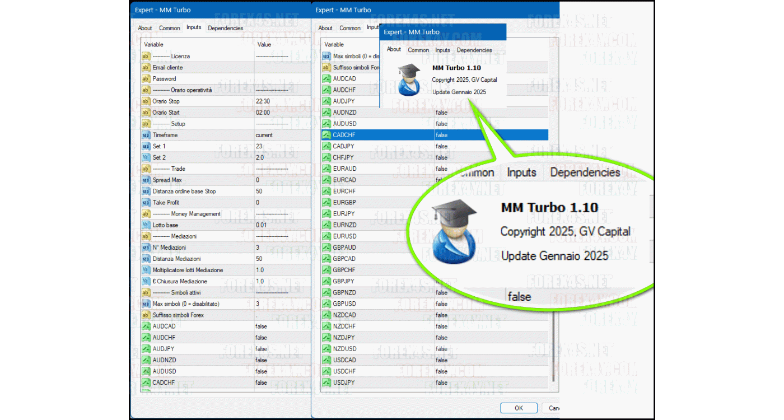
Task: Click the icon next to Spread Max
Action: (x=146, y=180)
